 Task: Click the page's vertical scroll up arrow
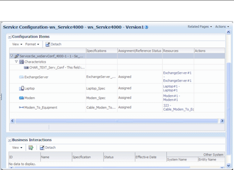tap(228, 32)
